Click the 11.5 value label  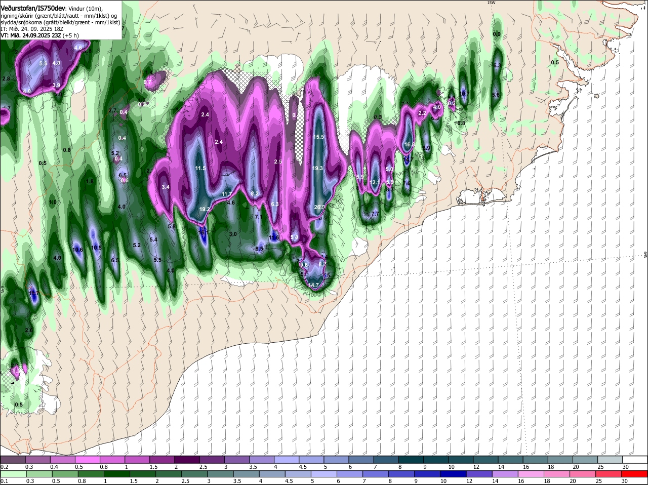point(200,168)
